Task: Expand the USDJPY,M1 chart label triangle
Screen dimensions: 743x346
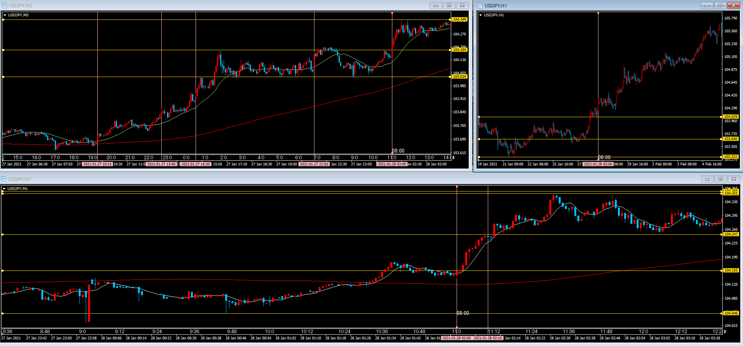Action: coord(4,189)
